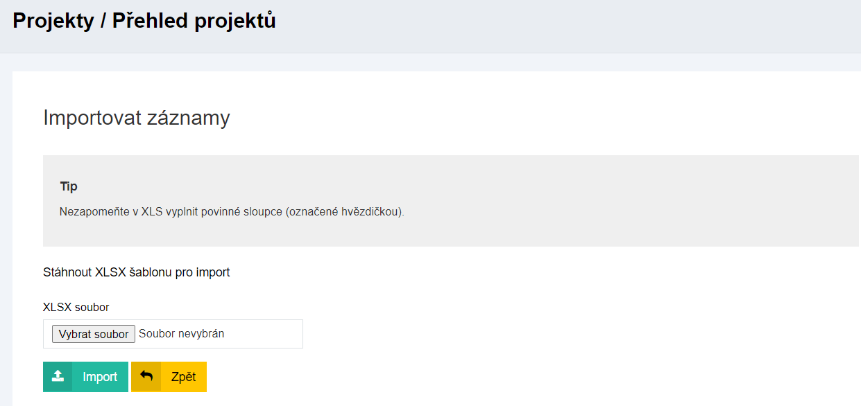Click the 'Soubor nevybrán' file status text
The image size is (861, 406).
point(182,334)
